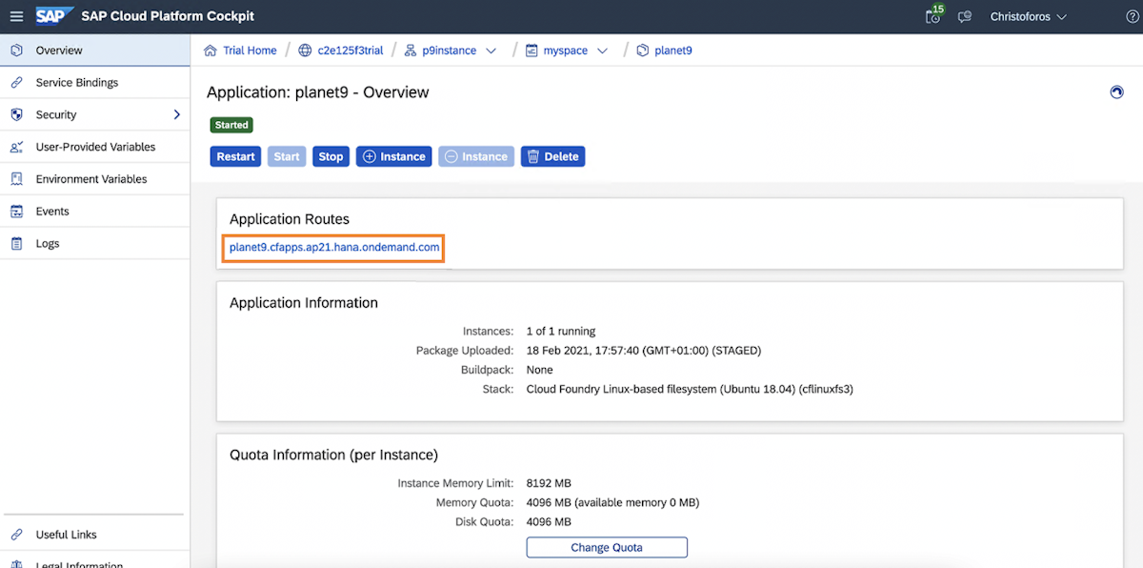This screenshot has width=1143, height=568.
Task: Delete the planet9 application
Action: tap(552, 156)
